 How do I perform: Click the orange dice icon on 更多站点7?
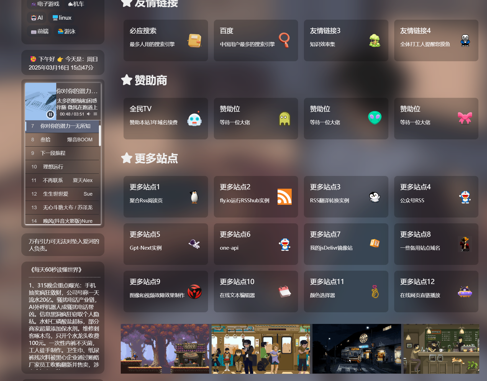pos(375,243)
